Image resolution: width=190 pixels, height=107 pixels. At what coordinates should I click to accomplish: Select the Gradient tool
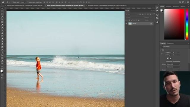pyautogui.click(x=2, y=42)
